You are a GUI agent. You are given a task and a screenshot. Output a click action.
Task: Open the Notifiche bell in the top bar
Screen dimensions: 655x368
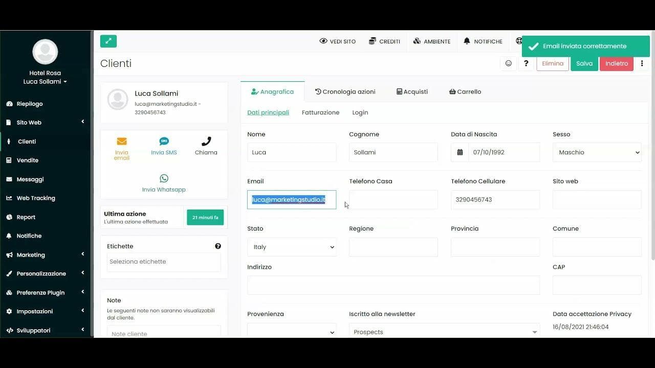(x=482, y=41)
